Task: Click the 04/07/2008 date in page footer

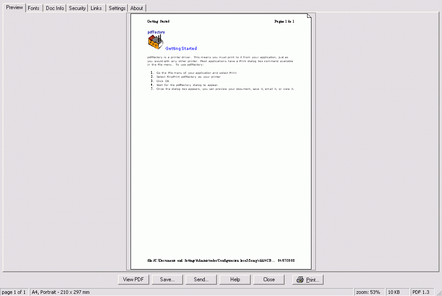Action: click(x=286, y=260)
